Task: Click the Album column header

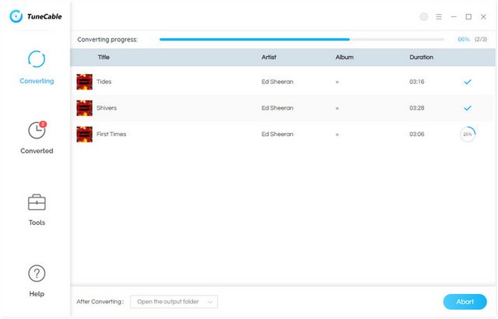Action: 344,57
